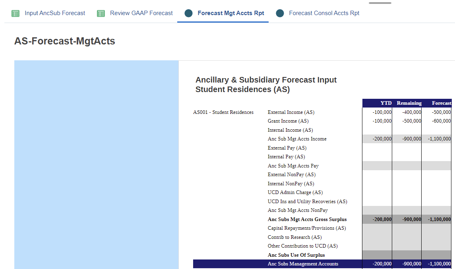This screenshot has width=455, height=269.
Task: Click the Anc Subs Mgt Accts Gross Surplus label
Action: click(x=307, y=219)
